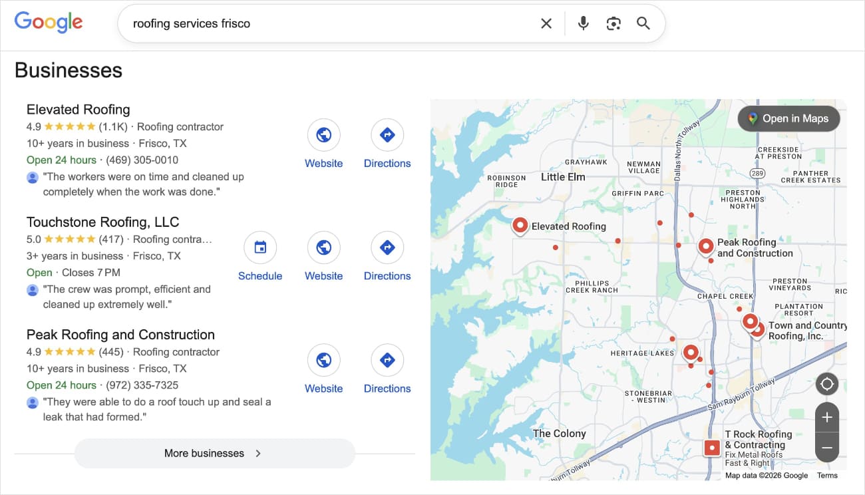This screenshot has width=865, height=495.
Task: Zoom out using the minus button on map
Action: 827,448
